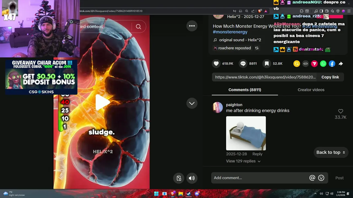Screen dimensions: 353x198
Task: Play the paused TikTok video
Action: coord(103,102)
